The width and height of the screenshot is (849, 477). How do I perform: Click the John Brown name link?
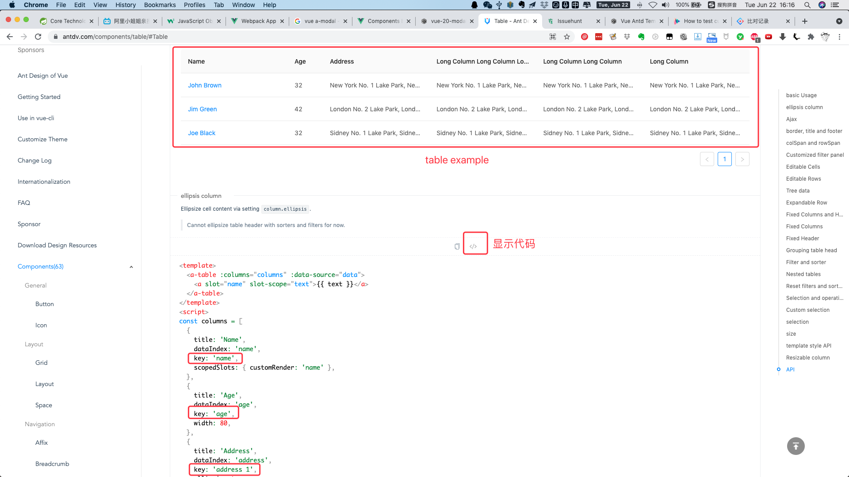tap(204, 85)
